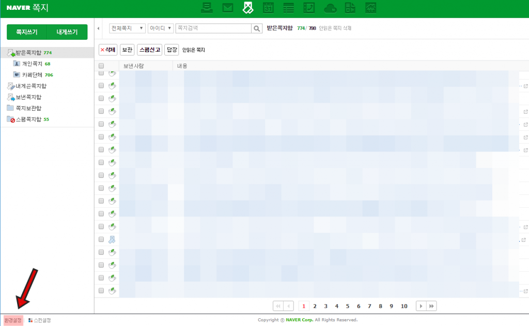
Task: Select page 3 in pagination
Action: click(x=325, y=306)
